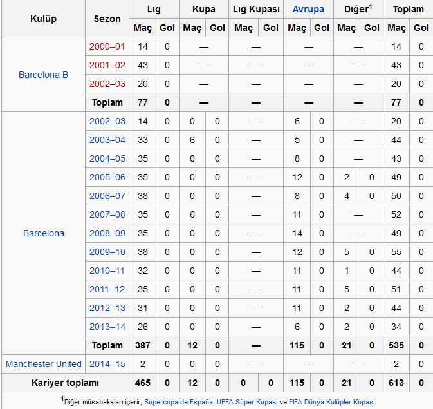433x409 pixels.
Task: Open the 2012–13 season link
Action: pos(107,308)
